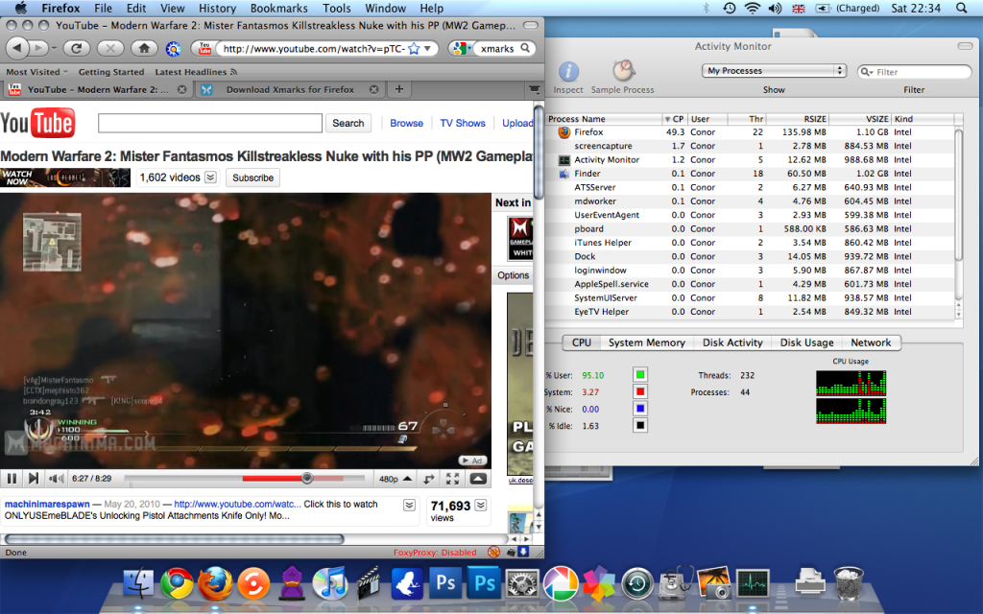Open the Most Visited bookmarks dropdown
983x614 pixels.
point(37,72)
